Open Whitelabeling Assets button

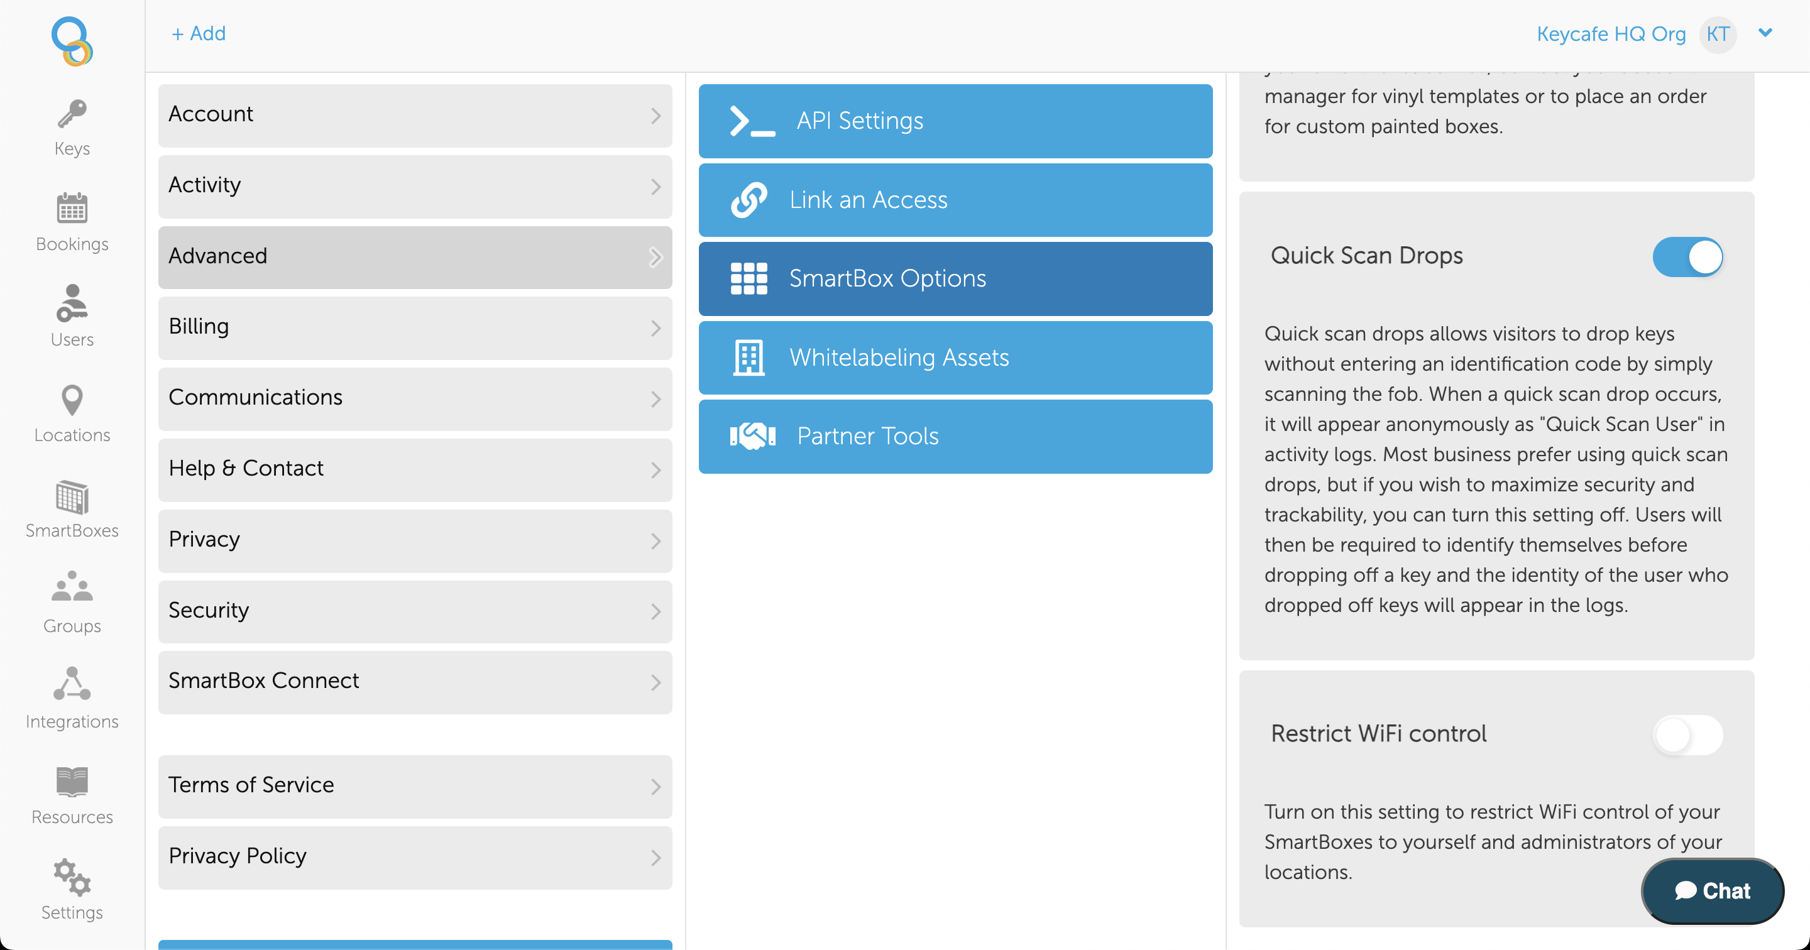[x=955, y=358]
